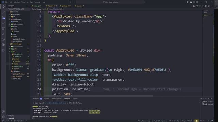The image size is (218, 122).
Task: Collapse the frontend app folder
Action: click(18, 44)
